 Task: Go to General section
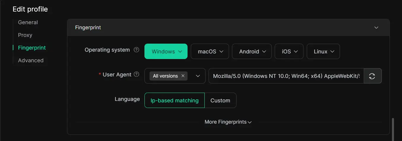tap(28, 22)
